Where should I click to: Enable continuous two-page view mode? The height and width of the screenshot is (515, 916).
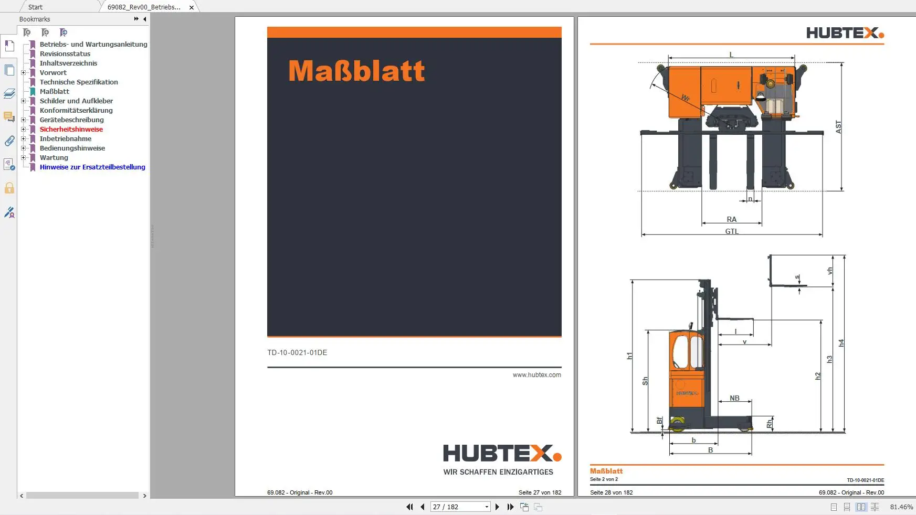click(x=875, y=507)
